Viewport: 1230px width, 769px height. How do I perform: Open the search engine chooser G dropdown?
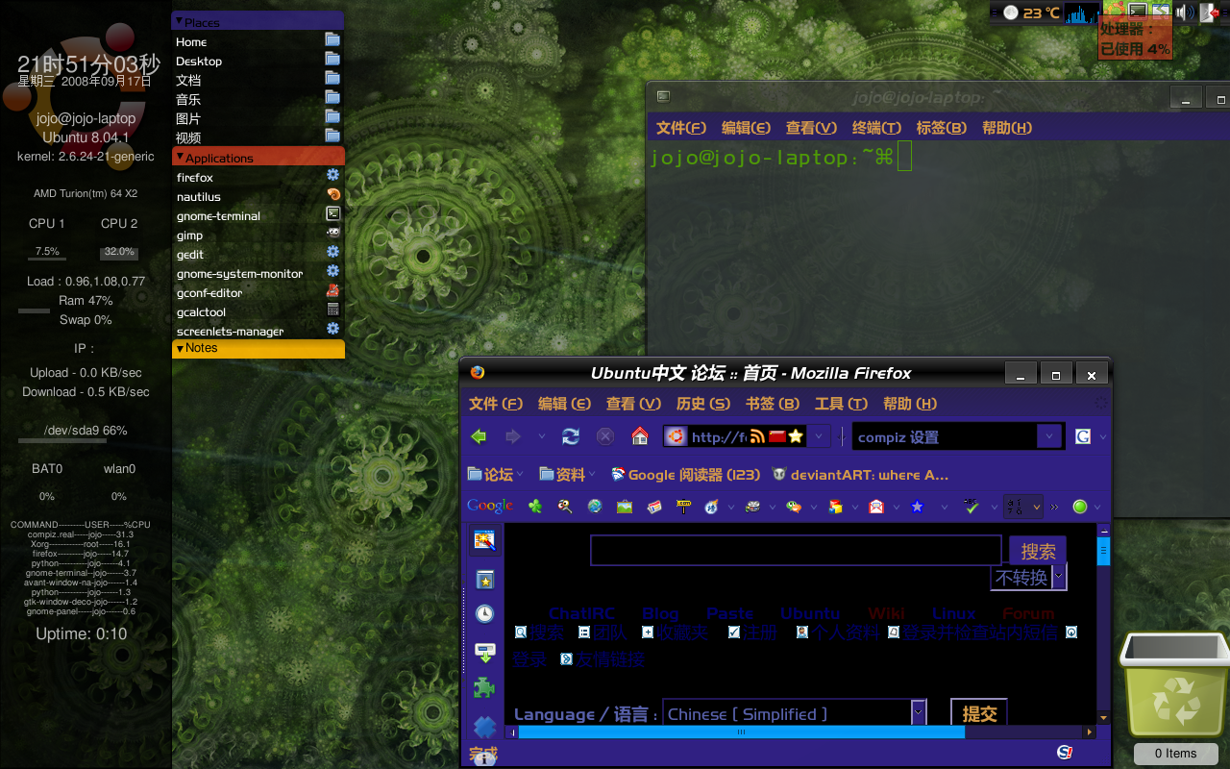1103,437
